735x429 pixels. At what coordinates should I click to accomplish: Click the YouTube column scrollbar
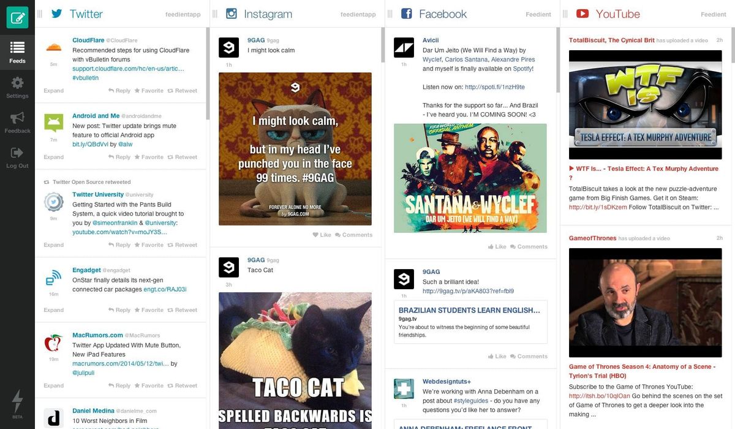coord(733,45)
